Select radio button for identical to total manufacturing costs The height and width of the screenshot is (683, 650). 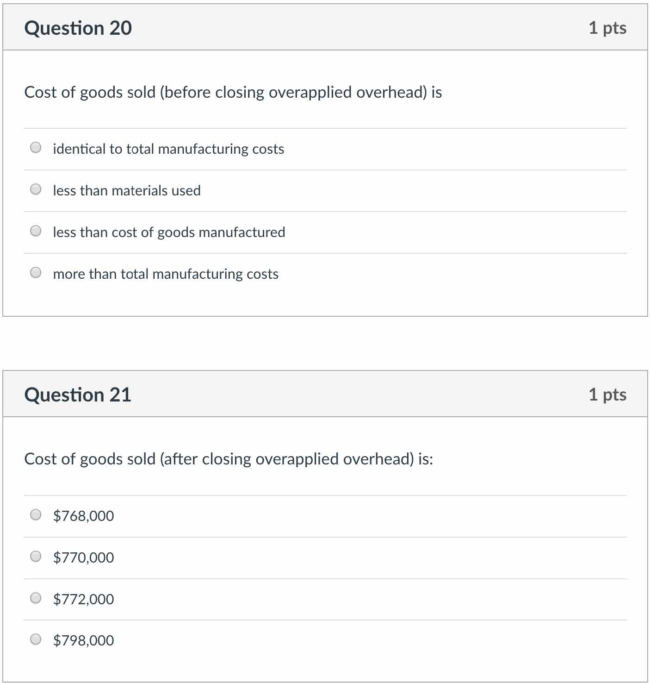36,148
